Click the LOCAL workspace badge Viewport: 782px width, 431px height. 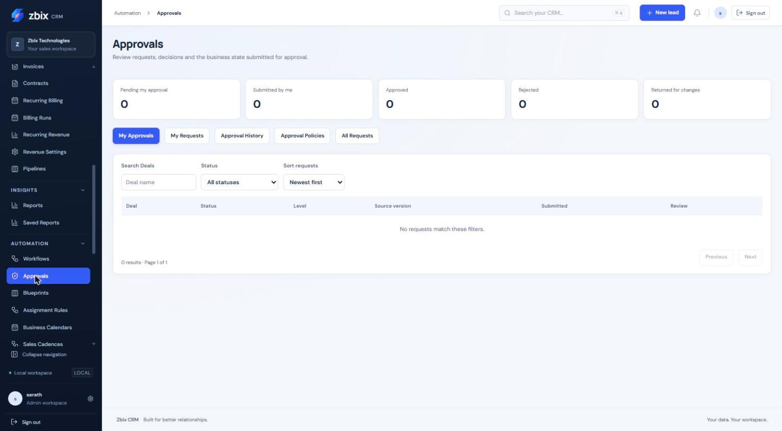[82, 373]
